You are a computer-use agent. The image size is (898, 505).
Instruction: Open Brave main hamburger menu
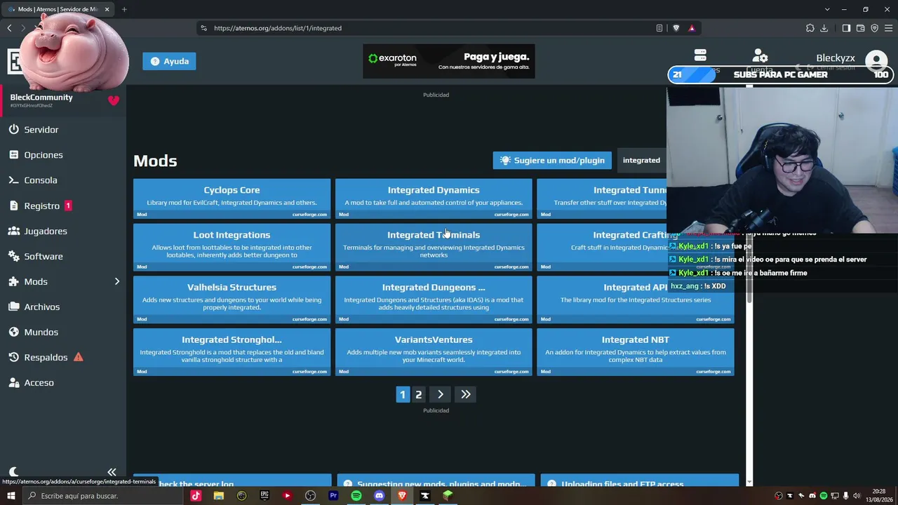(888, 28)
